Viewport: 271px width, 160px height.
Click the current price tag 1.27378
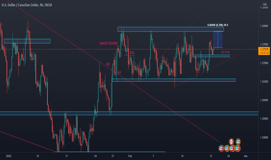[264, 49]
